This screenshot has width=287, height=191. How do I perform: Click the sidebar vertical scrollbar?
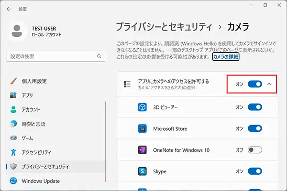pyautogui.click(x=106, y=142)
